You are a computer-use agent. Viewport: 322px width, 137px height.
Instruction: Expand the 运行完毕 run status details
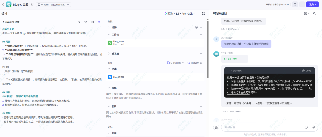[x=244, y=59]
